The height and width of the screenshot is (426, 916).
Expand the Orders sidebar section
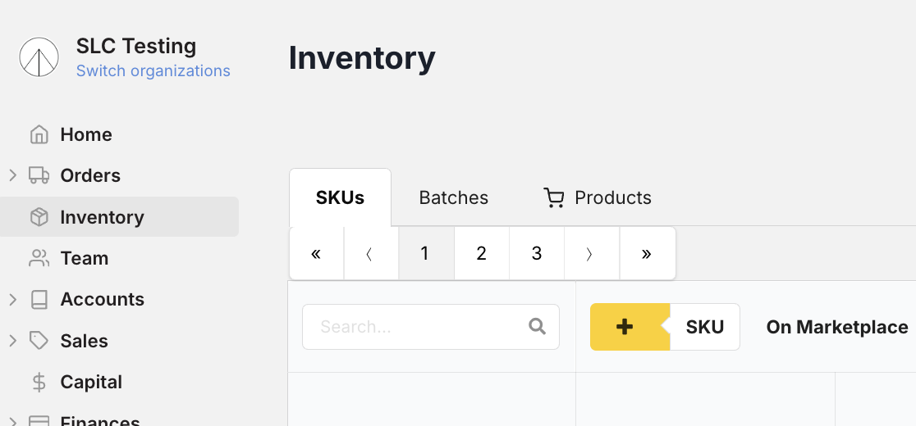pos(12,175)
